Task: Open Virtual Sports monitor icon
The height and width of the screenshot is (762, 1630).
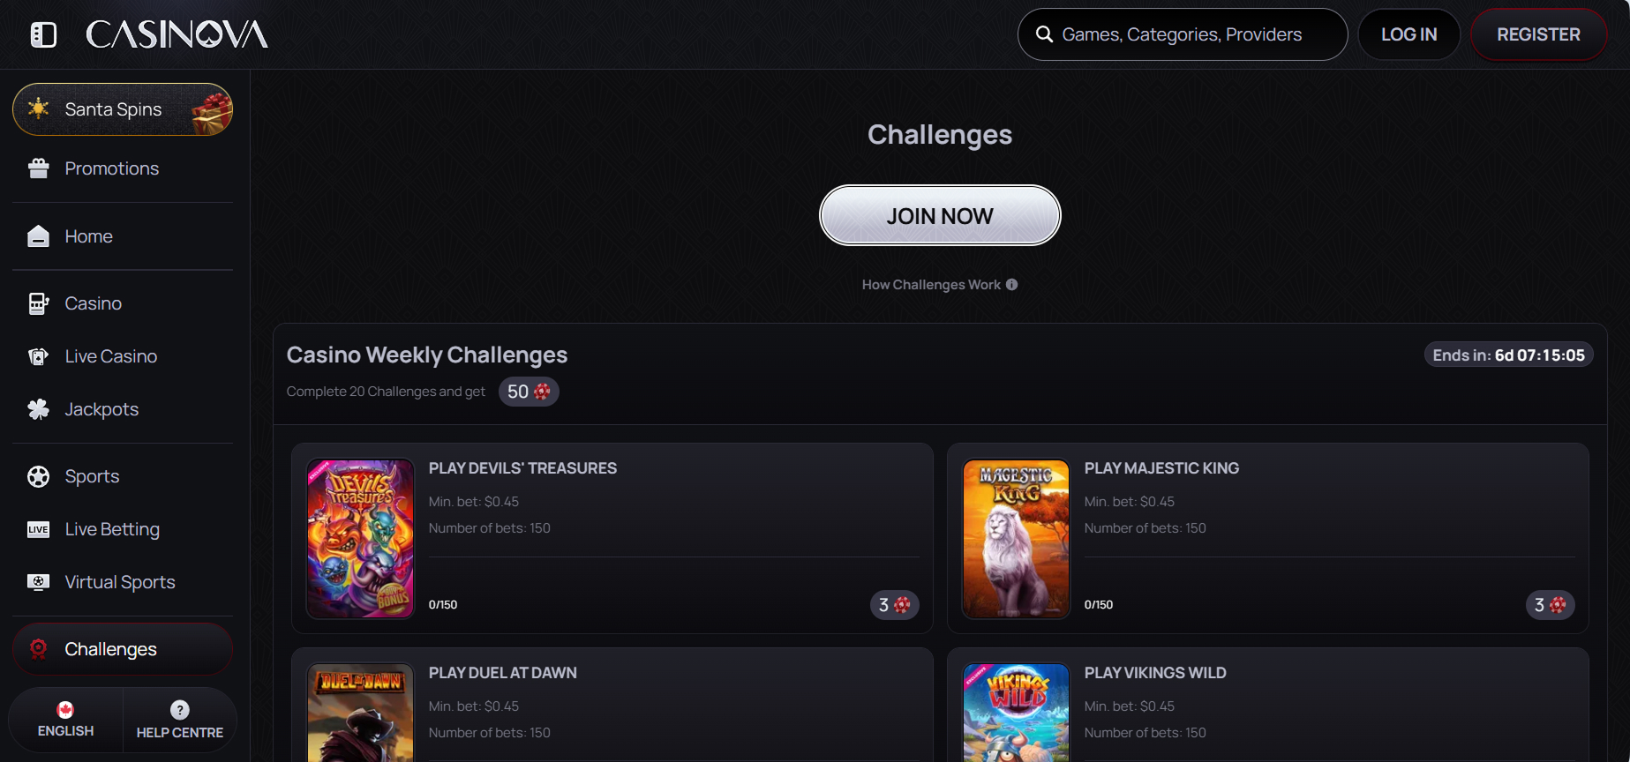Action: tap(38, 582)
